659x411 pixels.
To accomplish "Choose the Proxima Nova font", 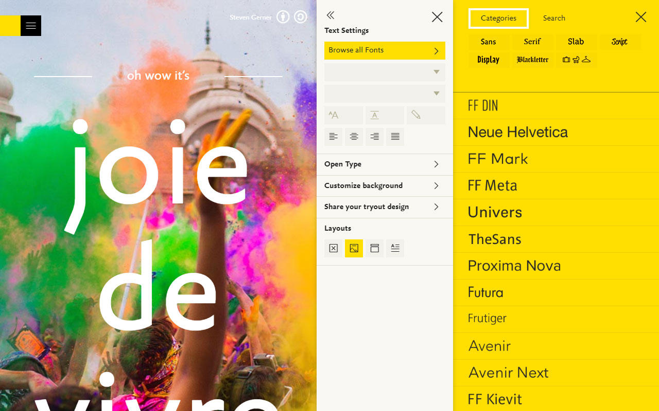I will [x=556, y=266].
